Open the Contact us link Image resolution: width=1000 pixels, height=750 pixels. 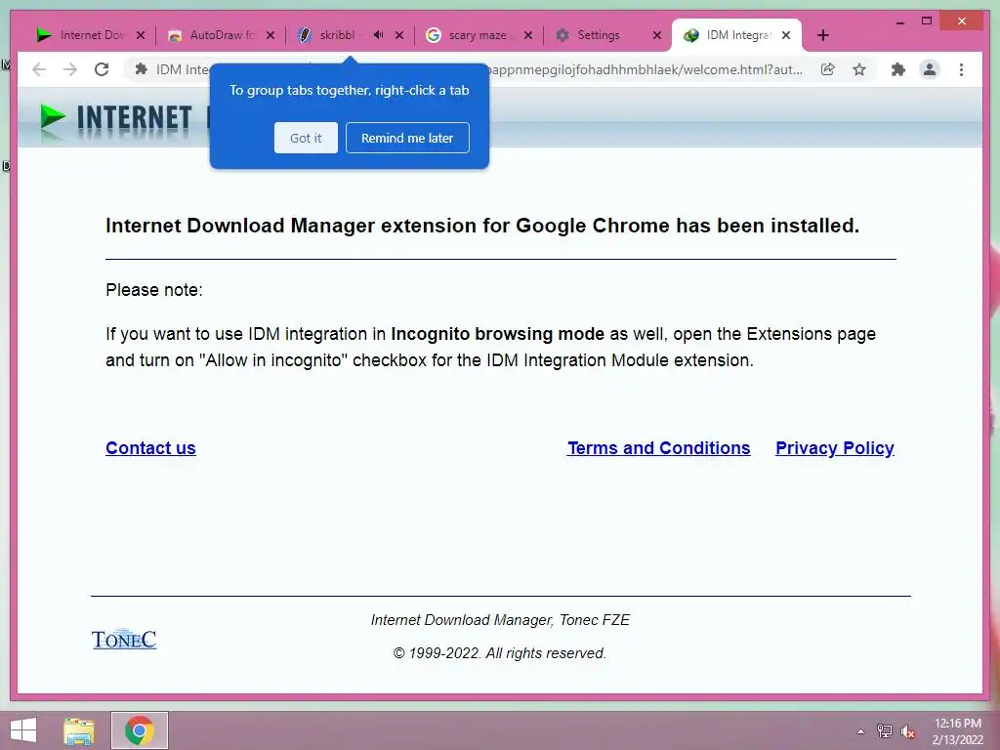(150, 447)
